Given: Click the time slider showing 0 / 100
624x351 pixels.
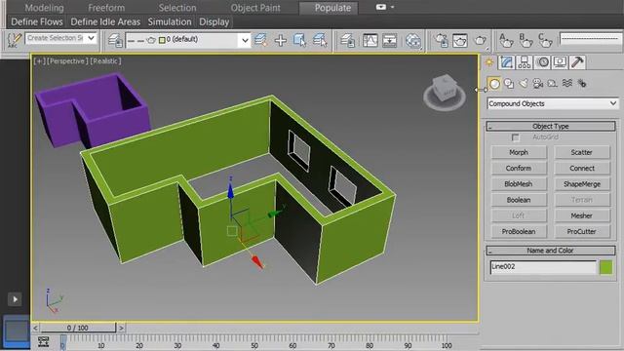Looking at the screenshot, I should (x=78, y=328).
